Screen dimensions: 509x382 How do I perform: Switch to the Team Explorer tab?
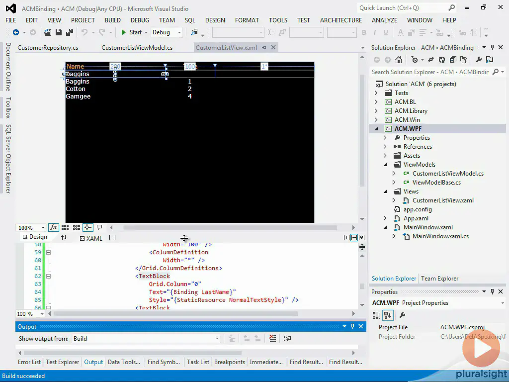point(439,279)
